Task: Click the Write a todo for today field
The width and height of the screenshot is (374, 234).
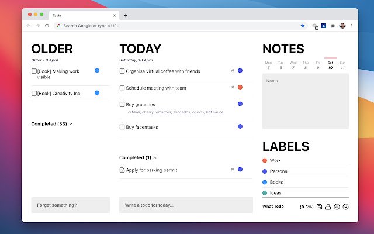Action: point(186,205)
